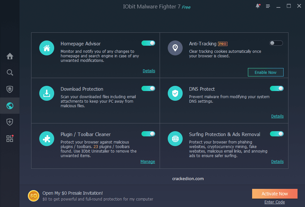The width and height of the screenshot is (305, 207).
Task: Toggle Plugin / Toolbar Cleaner off
Action: pyautogui.click(x=148, y=134)
